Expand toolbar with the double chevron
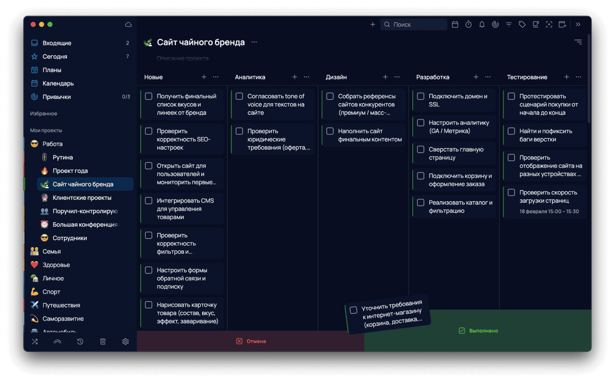This screenshot has width=615, height=383. click(x=578, y=24)
